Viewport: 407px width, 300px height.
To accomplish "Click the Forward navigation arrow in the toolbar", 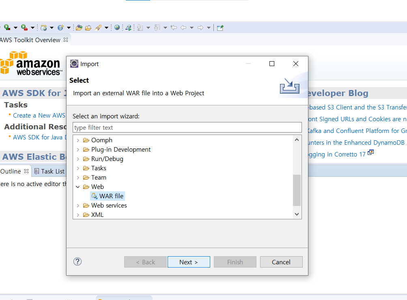I will coord(200,28).
